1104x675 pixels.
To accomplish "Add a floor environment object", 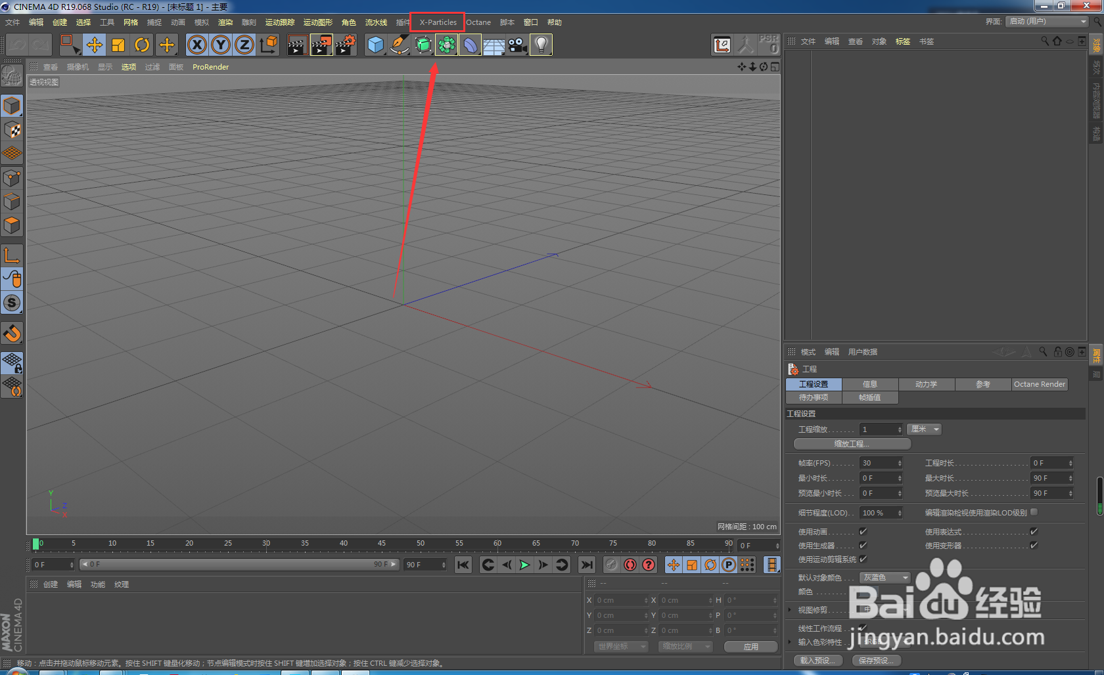I will (x=494, y=45).
